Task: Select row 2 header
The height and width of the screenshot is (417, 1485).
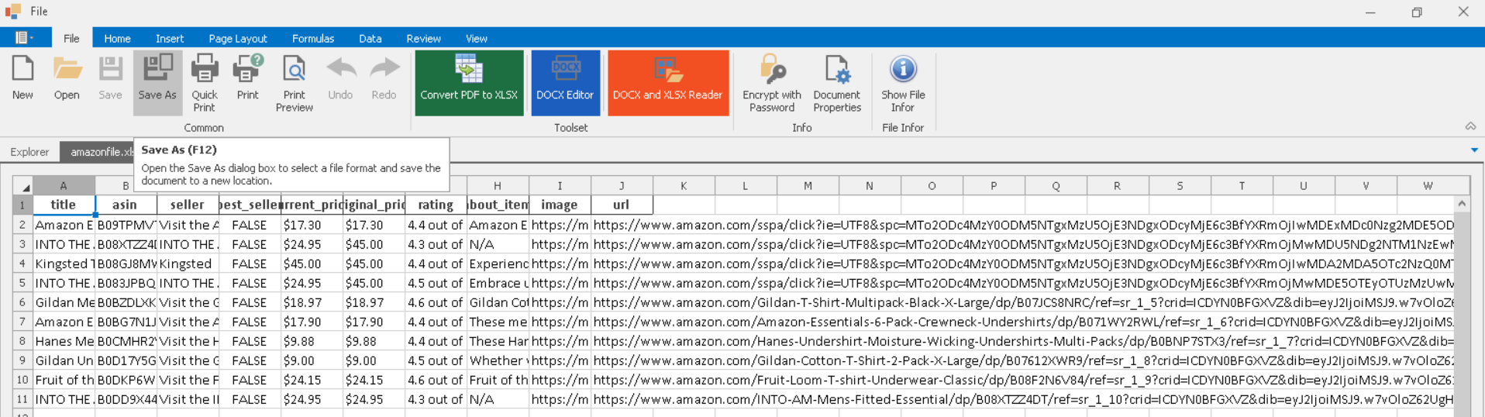Action: tap(22, 225)
